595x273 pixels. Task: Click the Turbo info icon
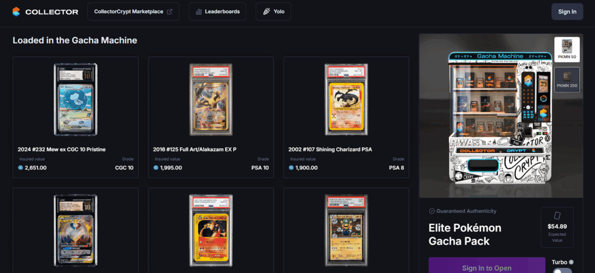tap(571, 262)
